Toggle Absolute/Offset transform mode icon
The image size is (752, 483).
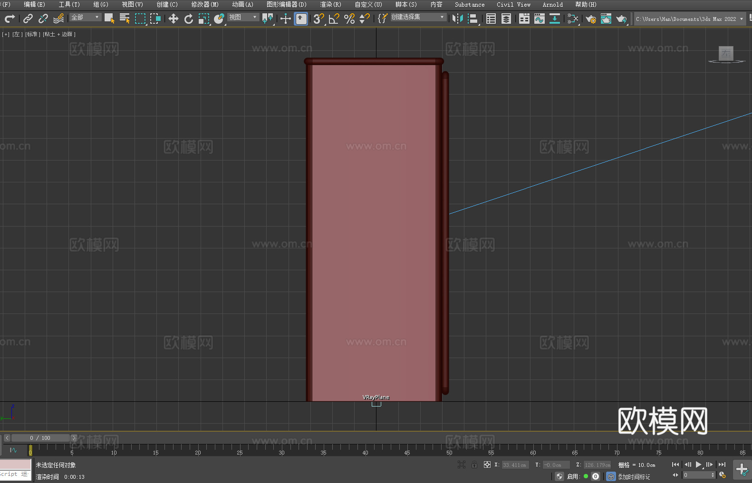click(487, 465)
